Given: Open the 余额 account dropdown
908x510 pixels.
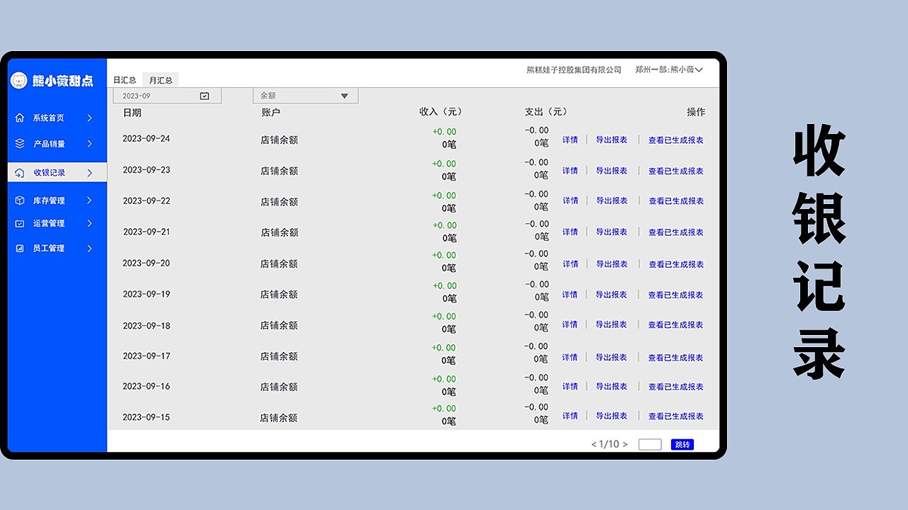Looking at the screenshot, I should (x=306, y=96).
